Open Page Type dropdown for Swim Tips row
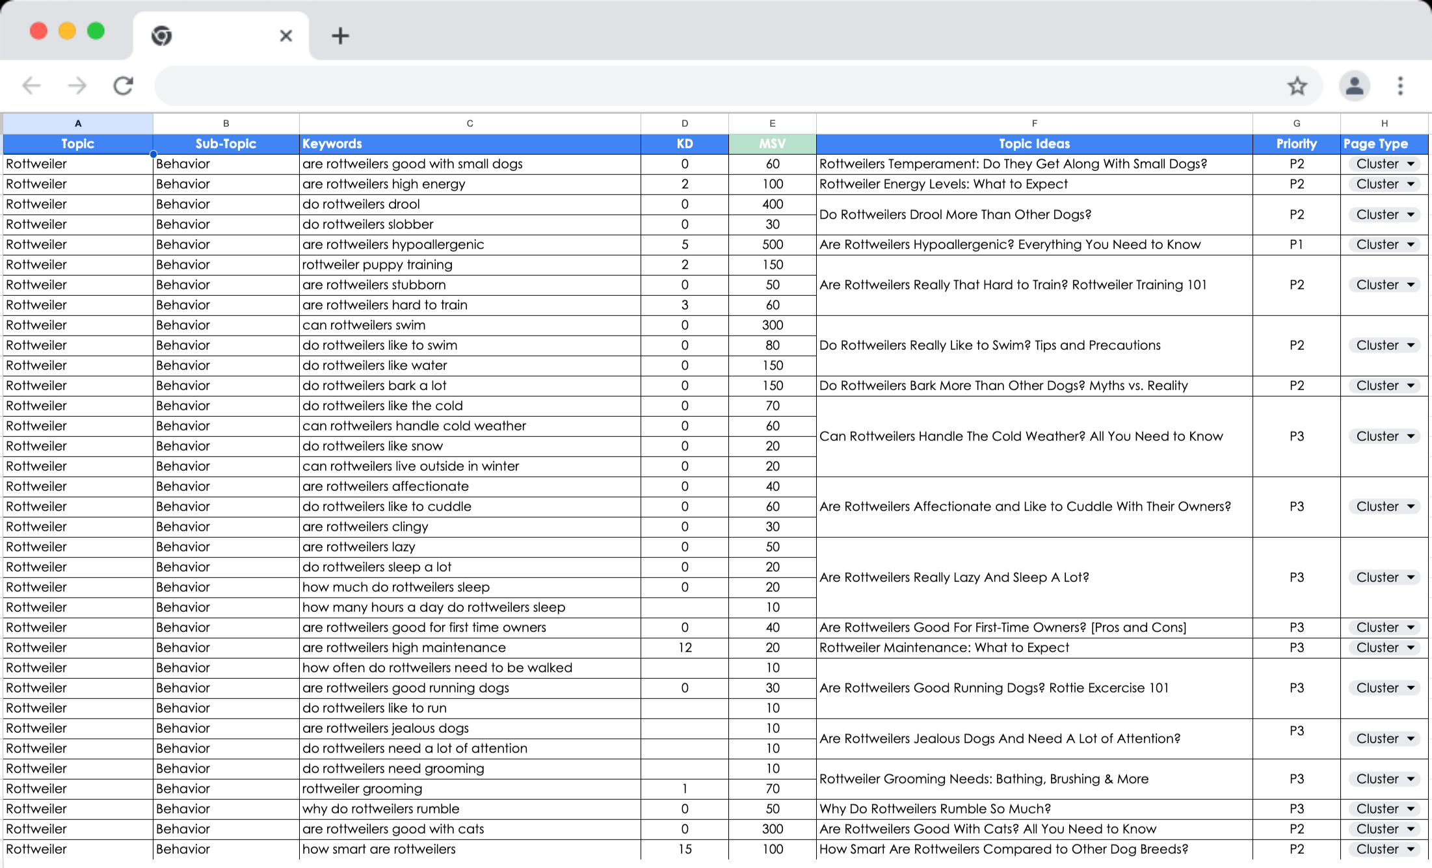Screen dimensions: 1432x868 coord(1386,346)
